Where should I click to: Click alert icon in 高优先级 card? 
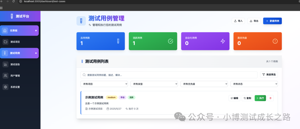275,41
